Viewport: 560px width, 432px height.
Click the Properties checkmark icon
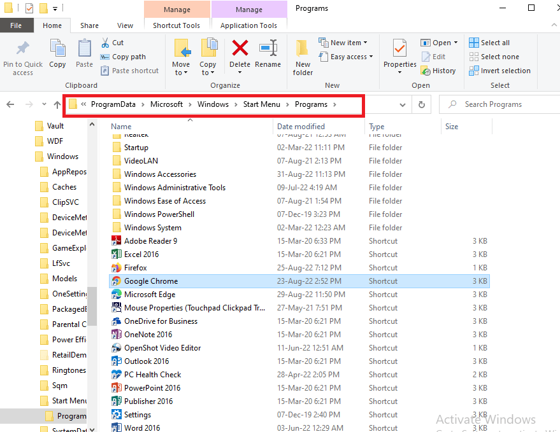(x=399, y=48)
